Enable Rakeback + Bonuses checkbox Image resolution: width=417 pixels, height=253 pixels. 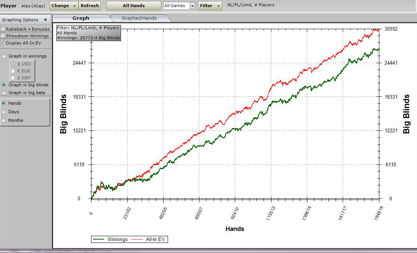(3, 29)
